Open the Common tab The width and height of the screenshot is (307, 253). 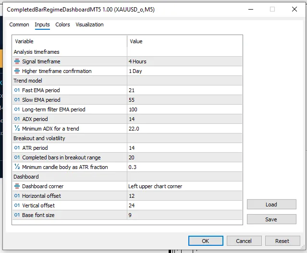pyautogui.click(x=19, y=24)
